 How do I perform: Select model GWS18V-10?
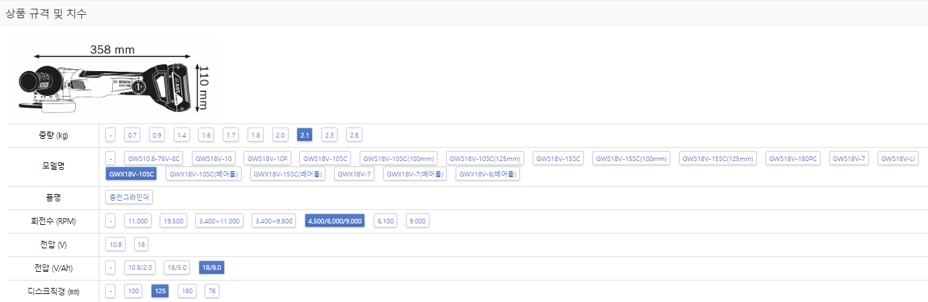[213, 158]
